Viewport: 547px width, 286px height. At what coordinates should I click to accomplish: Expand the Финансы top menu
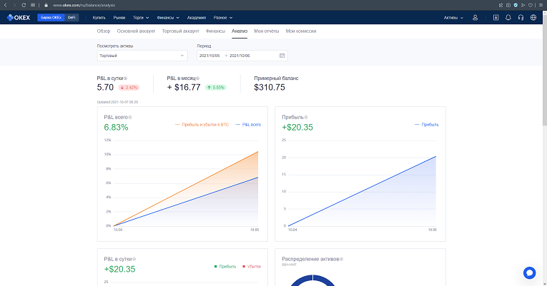(168, 17)
